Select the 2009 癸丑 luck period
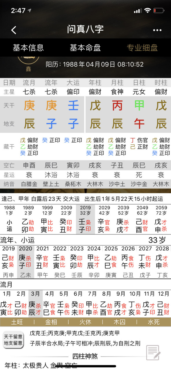Screen dimensions: 171x371 66,220
